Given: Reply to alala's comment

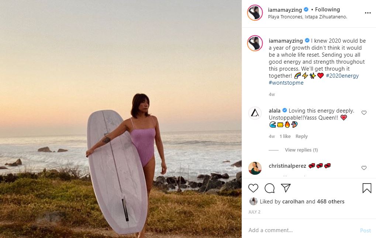Looking at the screenshot, I should [x=301, y=136].
